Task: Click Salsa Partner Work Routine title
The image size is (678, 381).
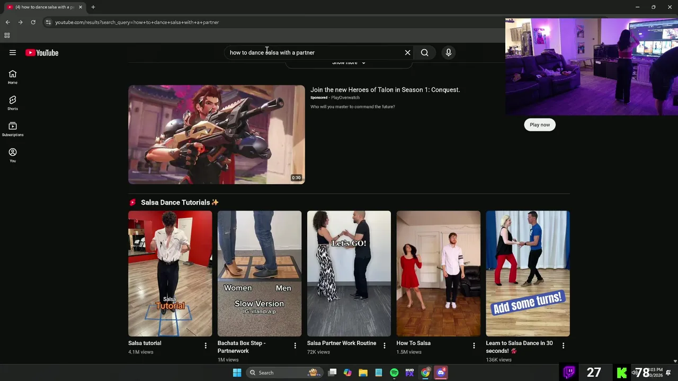Action: [x=342, y=343]
